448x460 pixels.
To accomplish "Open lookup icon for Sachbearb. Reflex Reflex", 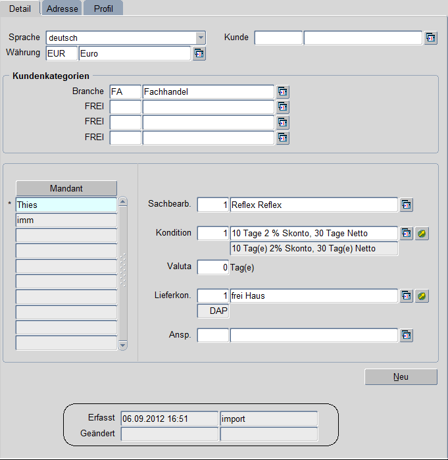I will pos(407,205).
